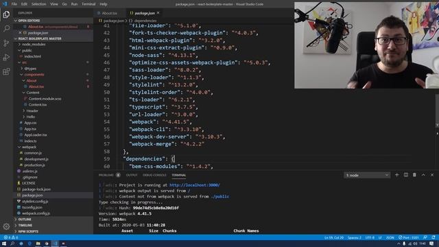
Task: Open the Edit menu
Action: pyautogui.click(x=25, y=4)
